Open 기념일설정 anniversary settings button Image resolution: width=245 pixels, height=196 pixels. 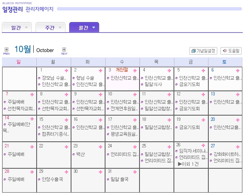tap(203, 51)
